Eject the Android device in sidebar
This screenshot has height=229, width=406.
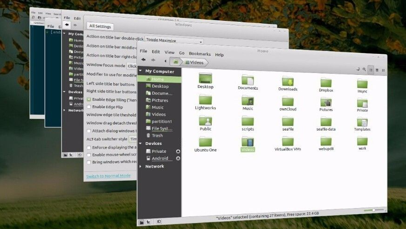178,158
